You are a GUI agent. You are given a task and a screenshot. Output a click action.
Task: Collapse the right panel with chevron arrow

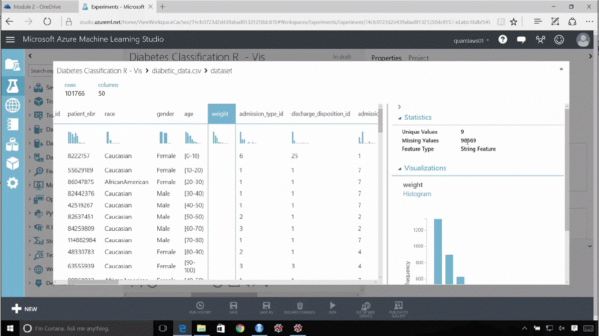pyautogui.click(x=399, y=107)
